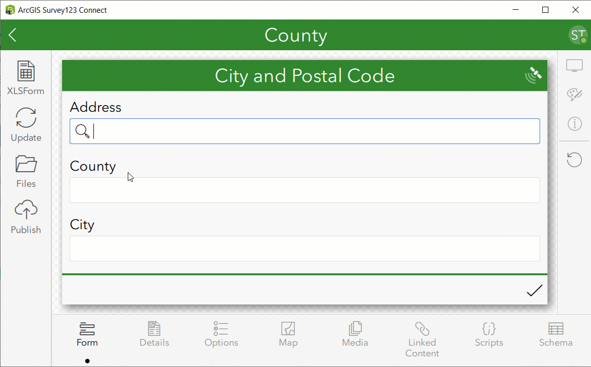This screenshot has width=591, height=367.
Task: Switch to the Details tab
Action: (154, 334)
